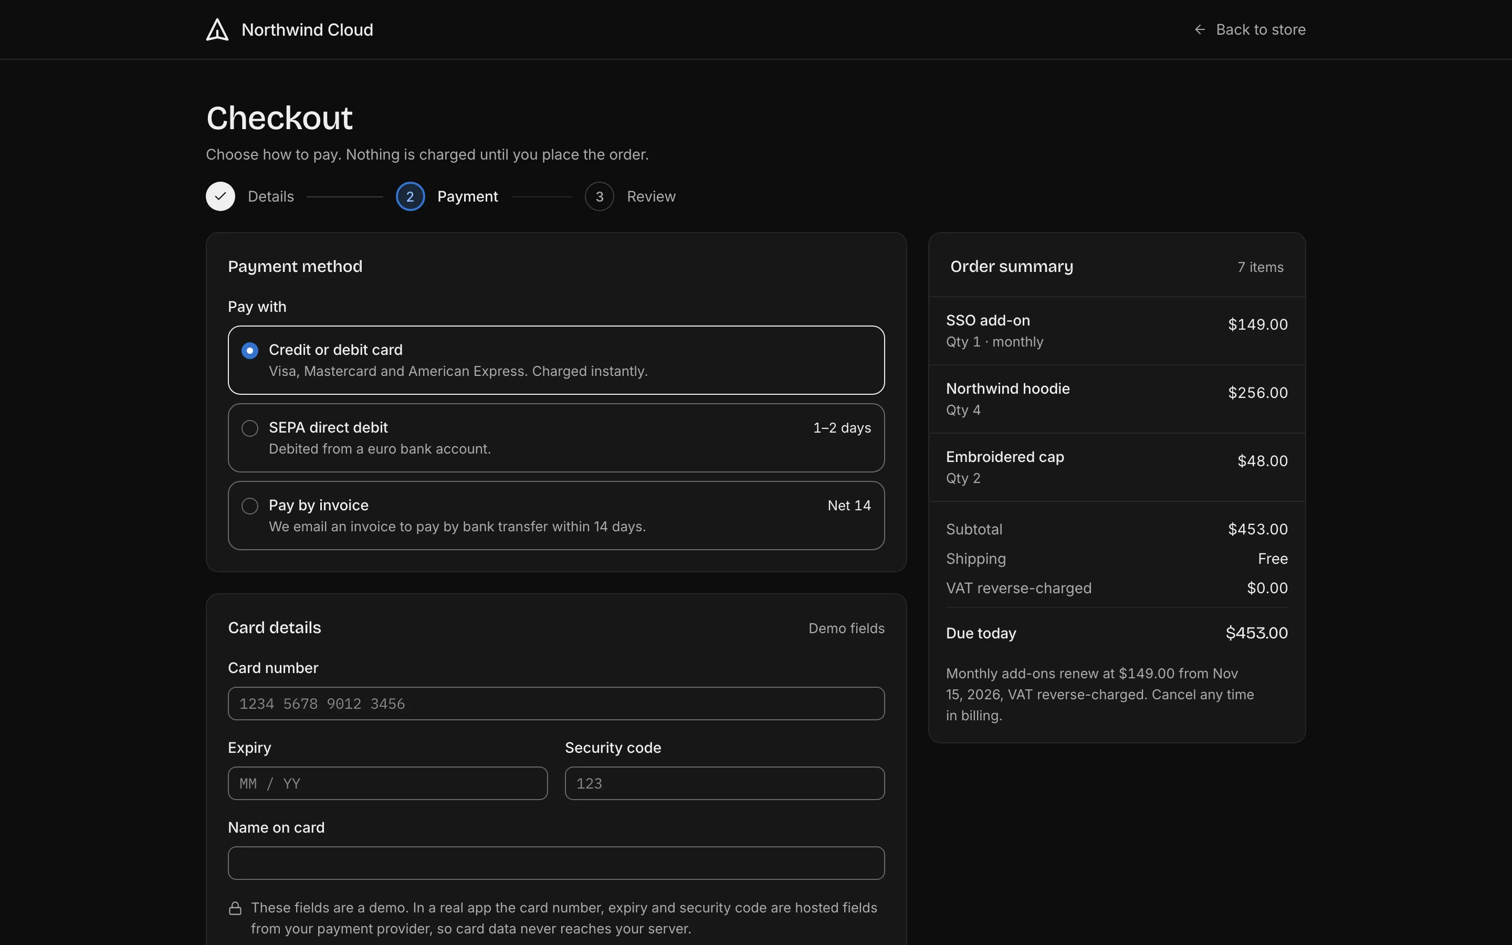1512x945 pixels.
Task: Focus the Security code field
Action: tap(724, 783)
